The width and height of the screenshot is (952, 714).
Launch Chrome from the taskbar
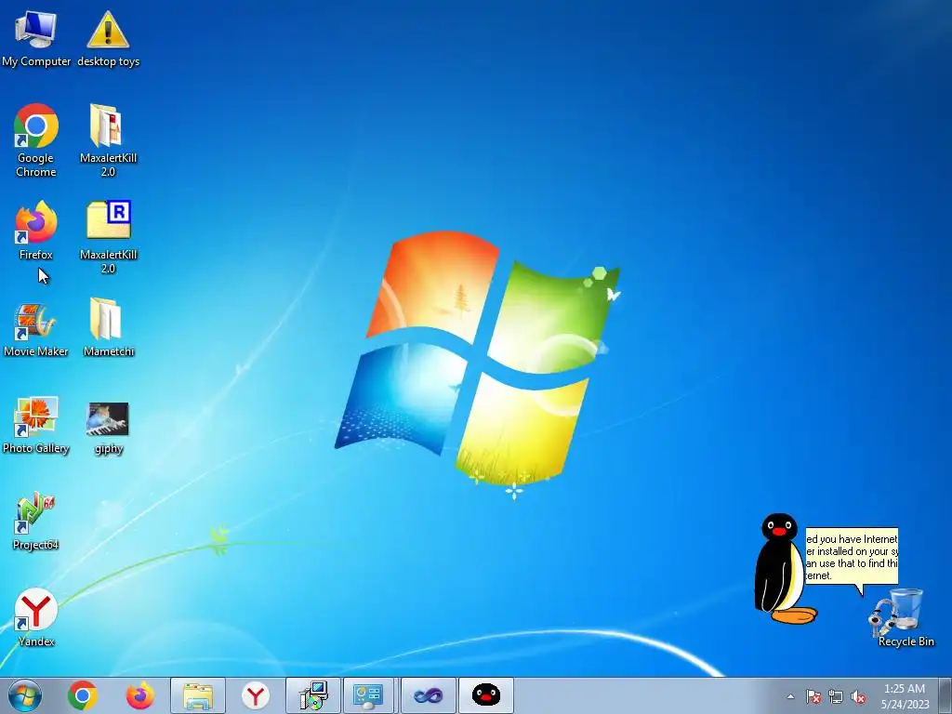click(83, 695)
